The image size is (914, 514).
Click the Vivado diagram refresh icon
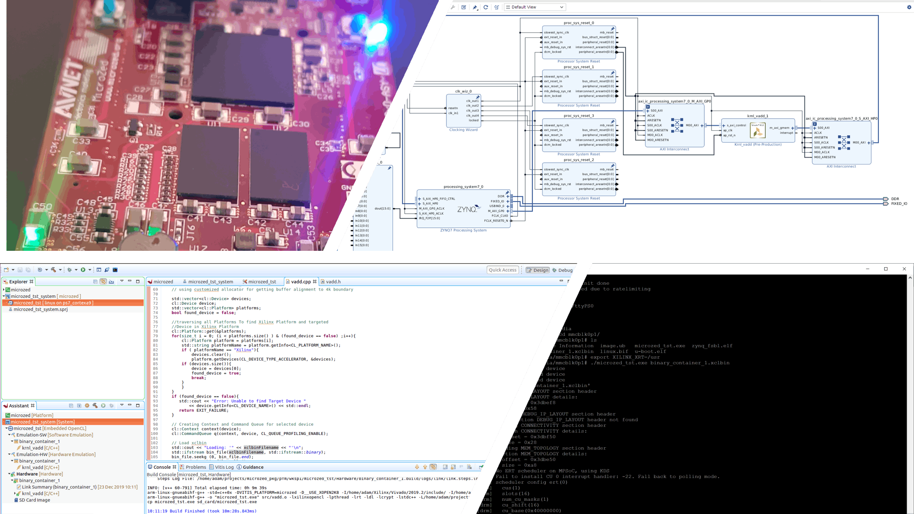coord(485,7)
